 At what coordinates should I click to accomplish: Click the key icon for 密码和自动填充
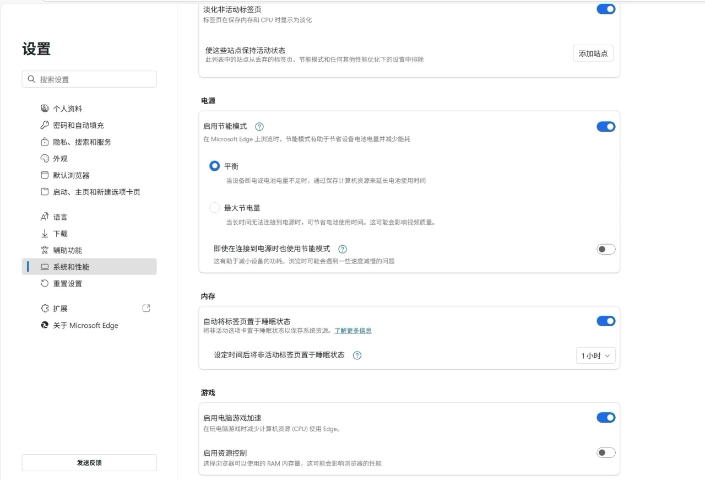pyautogui.click(x=45, y=125)
